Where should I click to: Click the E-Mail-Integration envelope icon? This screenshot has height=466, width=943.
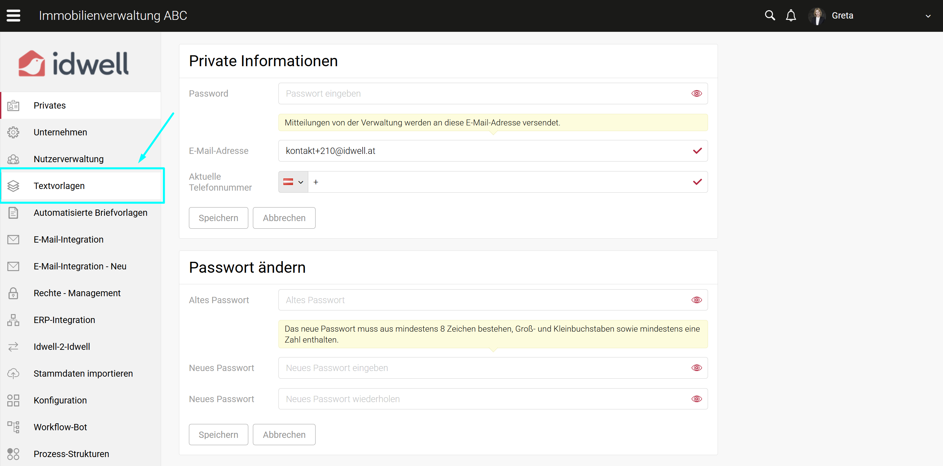(x=14, y=239)
